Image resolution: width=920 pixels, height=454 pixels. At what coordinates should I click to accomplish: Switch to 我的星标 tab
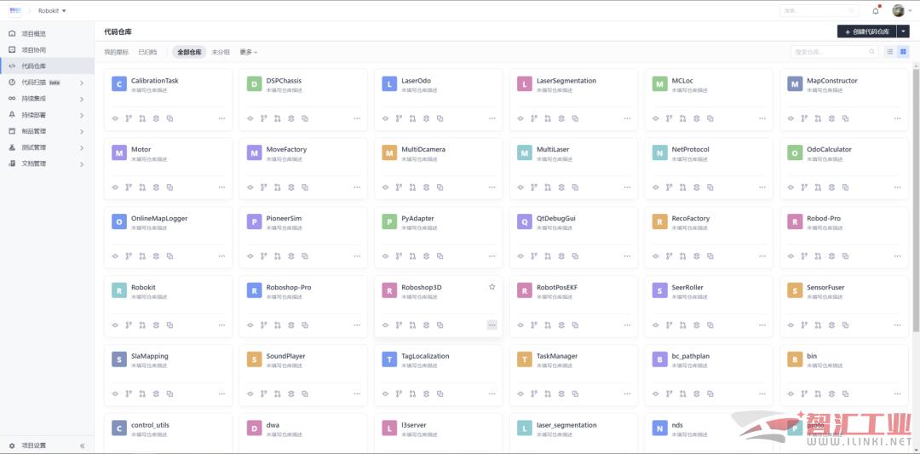click(x=116, y=52)
